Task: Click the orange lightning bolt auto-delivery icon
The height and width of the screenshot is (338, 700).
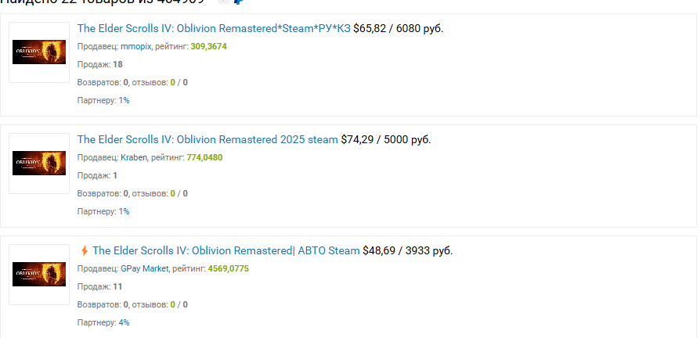Action: tap(85, 251)
